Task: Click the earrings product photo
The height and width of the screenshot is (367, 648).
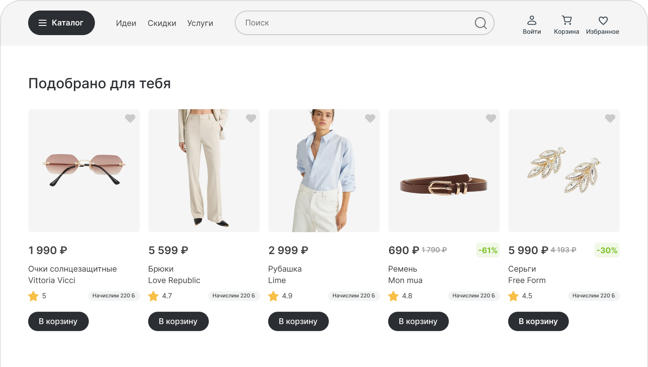Action: [x=564, y=171]
